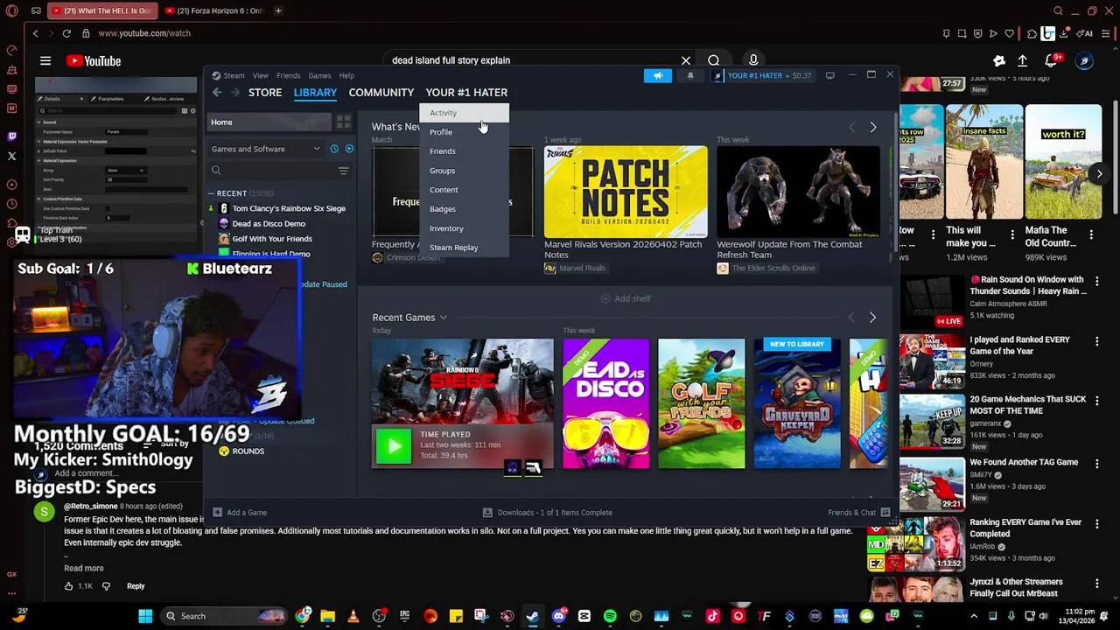Open collections grid view beside Home
The width and height of the screenshot is (1120, 630).
pos(343,122)
